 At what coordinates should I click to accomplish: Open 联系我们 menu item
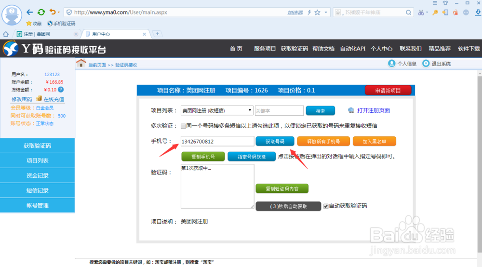coord(411,49)
